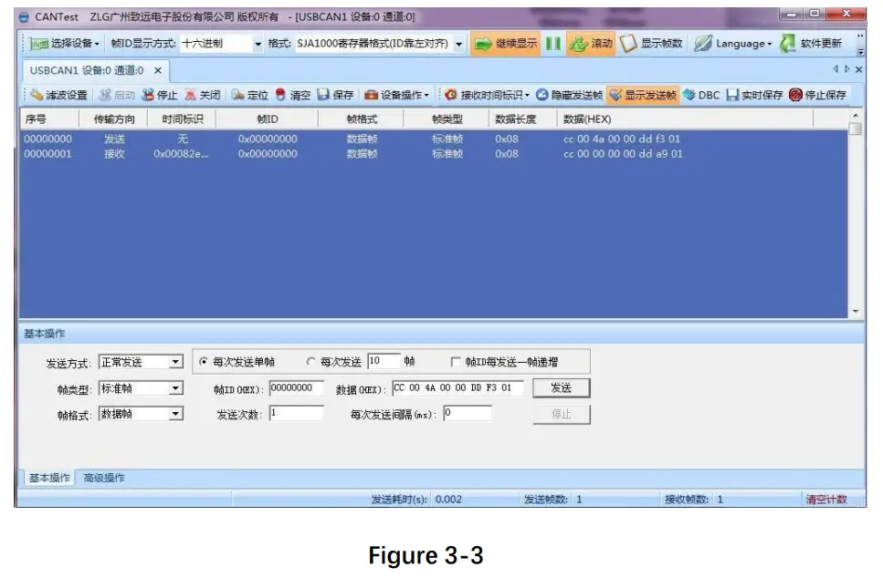This screenshot has width=883, height=578.
Task: Click the frame list scrollbar up arrow
Action: pyautogui.click(x=856, y=115)
